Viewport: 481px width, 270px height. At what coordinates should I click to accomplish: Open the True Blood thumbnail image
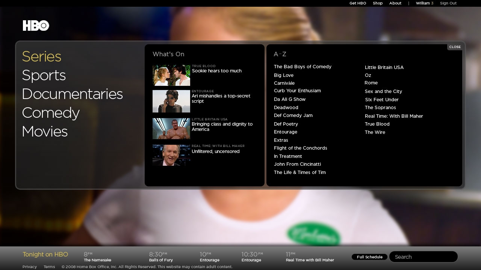point(171,75)
